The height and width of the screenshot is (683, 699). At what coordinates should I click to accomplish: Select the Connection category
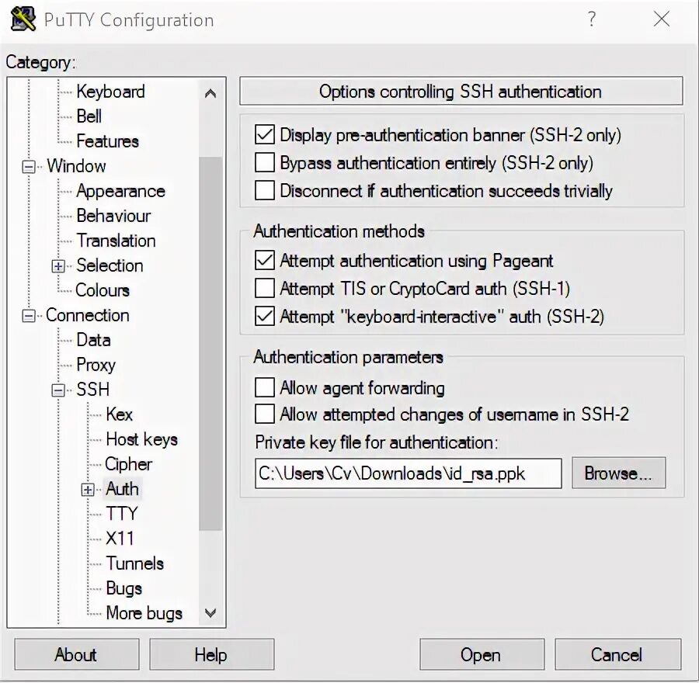pos(87,315)
